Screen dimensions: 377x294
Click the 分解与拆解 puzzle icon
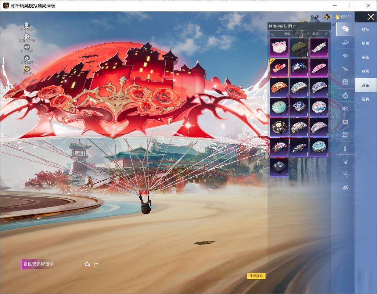pos(26,36)
